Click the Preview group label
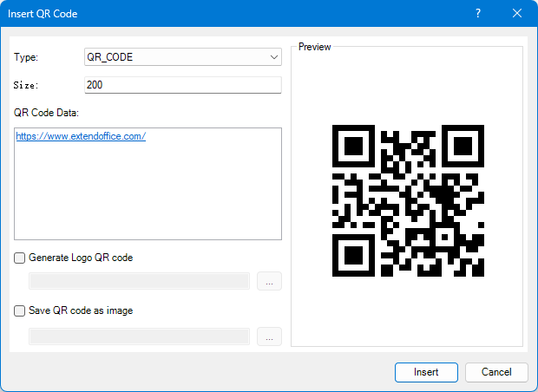Screen dimensions: 538x392 [315, 47]
